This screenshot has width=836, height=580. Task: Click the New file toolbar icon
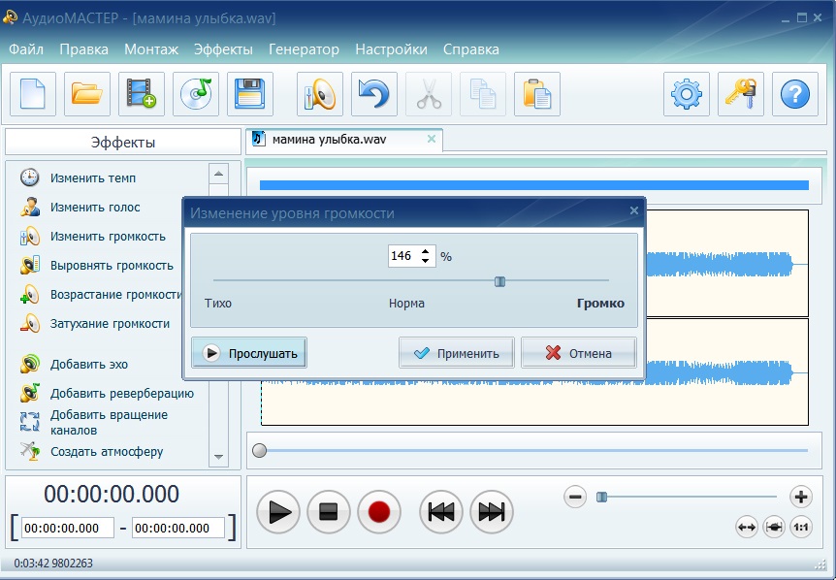[33, 95]
